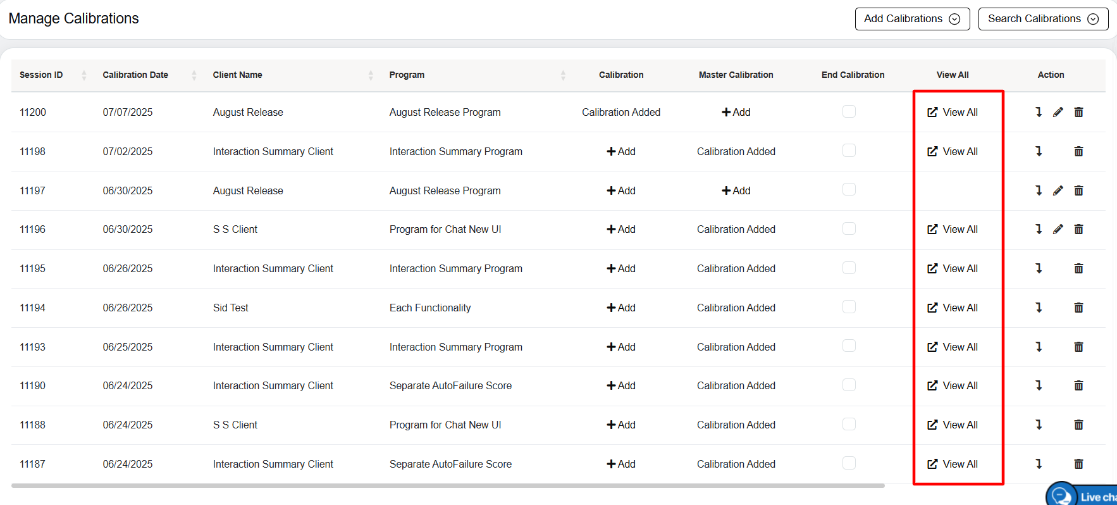Delete session 11196 using the trash icon
The image size is (1117, 505).
point(1079,229)
